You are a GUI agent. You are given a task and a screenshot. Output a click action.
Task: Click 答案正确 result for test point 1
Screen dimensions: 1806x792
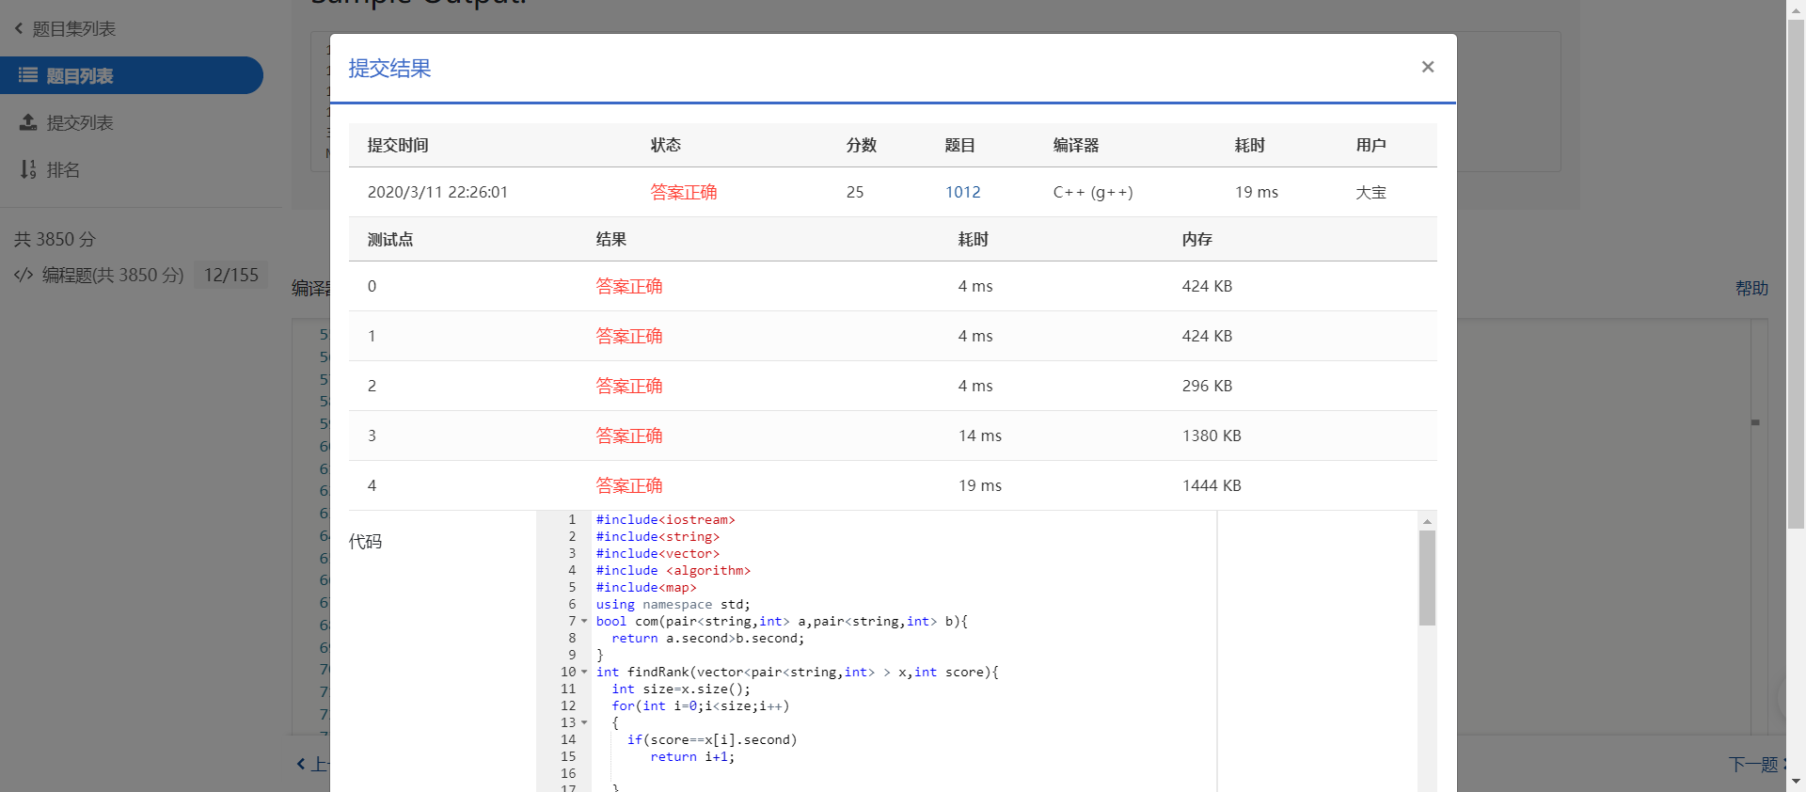tap(629, 336)
